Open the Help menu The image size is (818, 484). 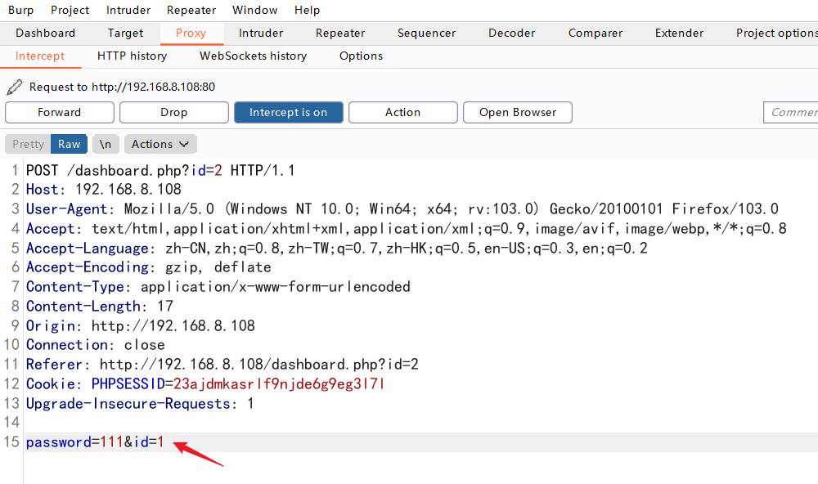point(307,10)
